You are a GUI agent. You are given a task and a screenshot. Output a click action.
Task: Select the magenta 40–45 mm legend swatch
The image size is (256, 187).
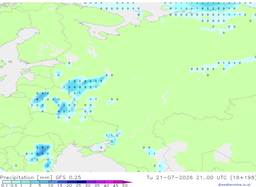click(109, 182)
